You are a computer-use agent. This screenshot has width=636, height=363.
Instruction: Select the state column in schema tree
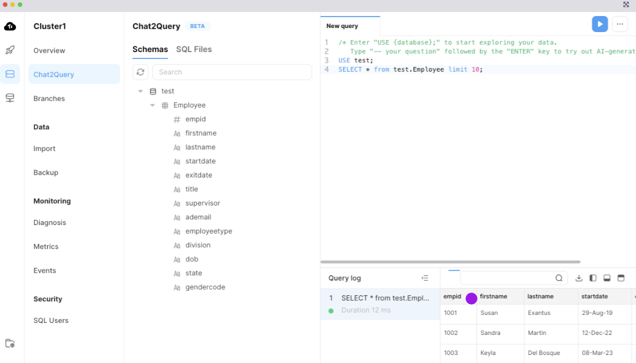(194, 273)
